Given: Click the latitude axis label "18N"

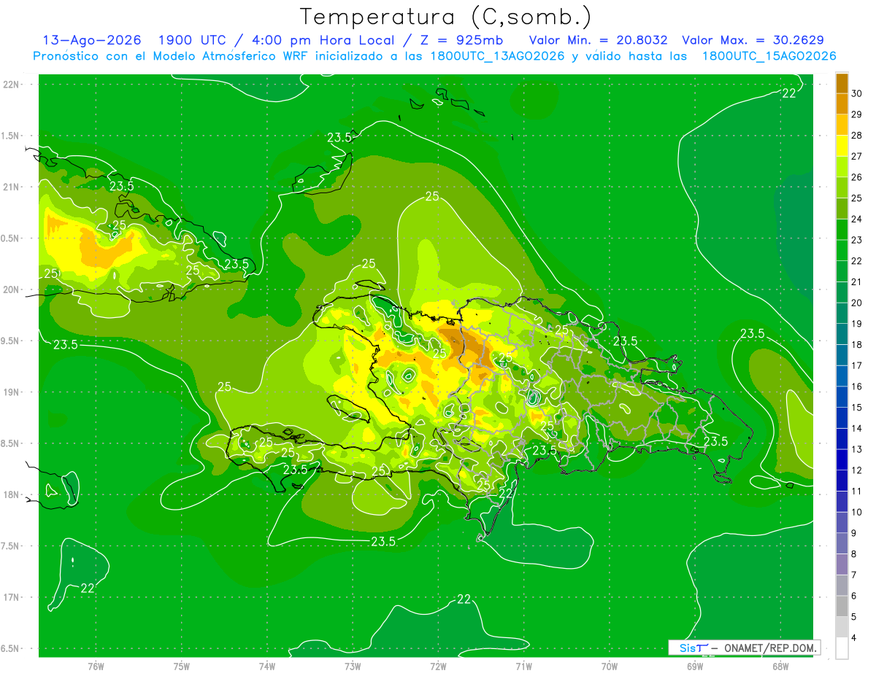Looking at the screenshot, I should (12, 494).
